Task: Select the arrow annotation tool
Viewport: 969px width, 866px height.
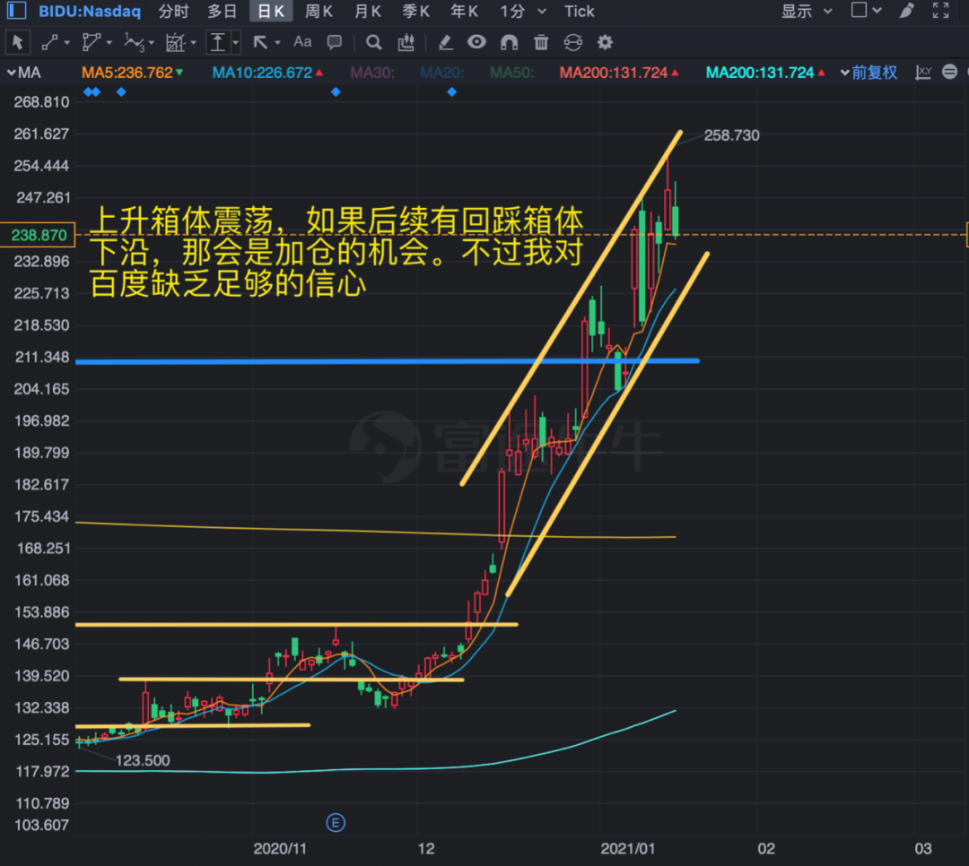Action: click(x=260, y=42)
